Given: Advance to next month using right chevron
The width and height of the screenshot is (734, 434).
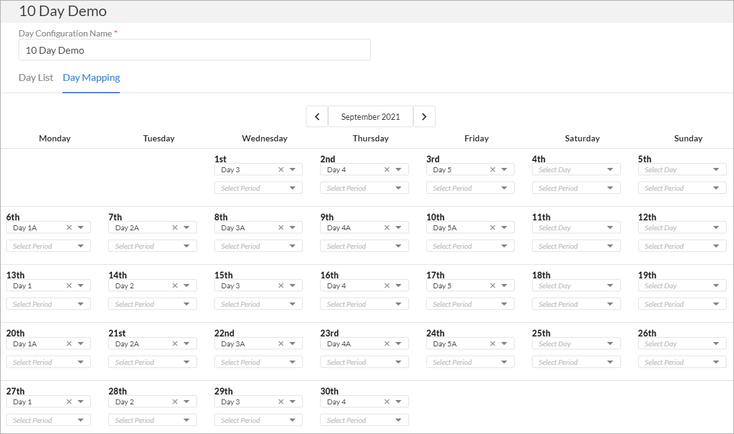Looking at the screenshot, I should [x=424, y=117].
